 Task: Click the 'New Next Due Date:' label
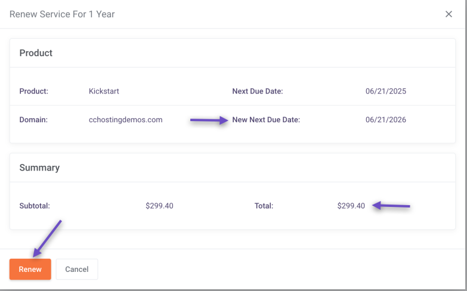coord(266,120)
